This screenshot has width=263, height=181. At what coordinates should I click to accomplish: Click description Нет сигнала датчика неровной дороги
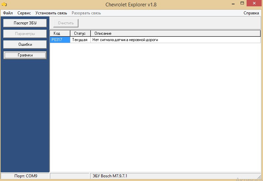coord(176,40)
